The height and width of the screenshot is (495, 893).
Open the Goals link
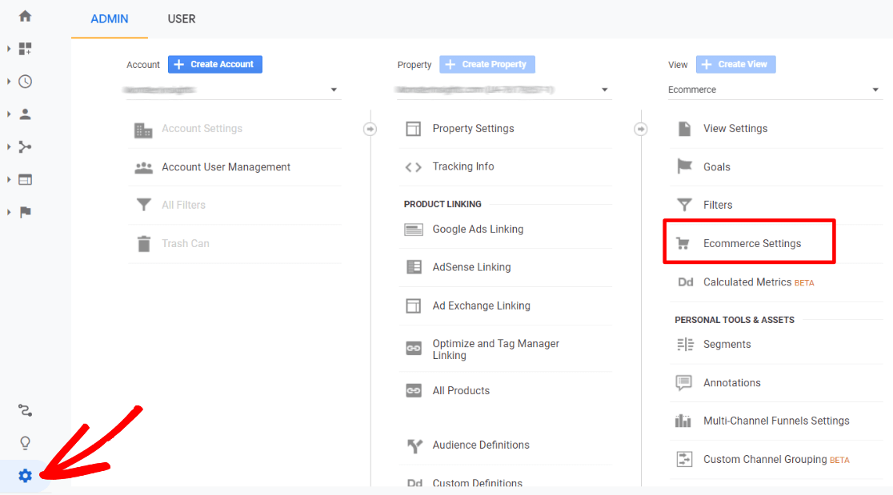point(716,167)
